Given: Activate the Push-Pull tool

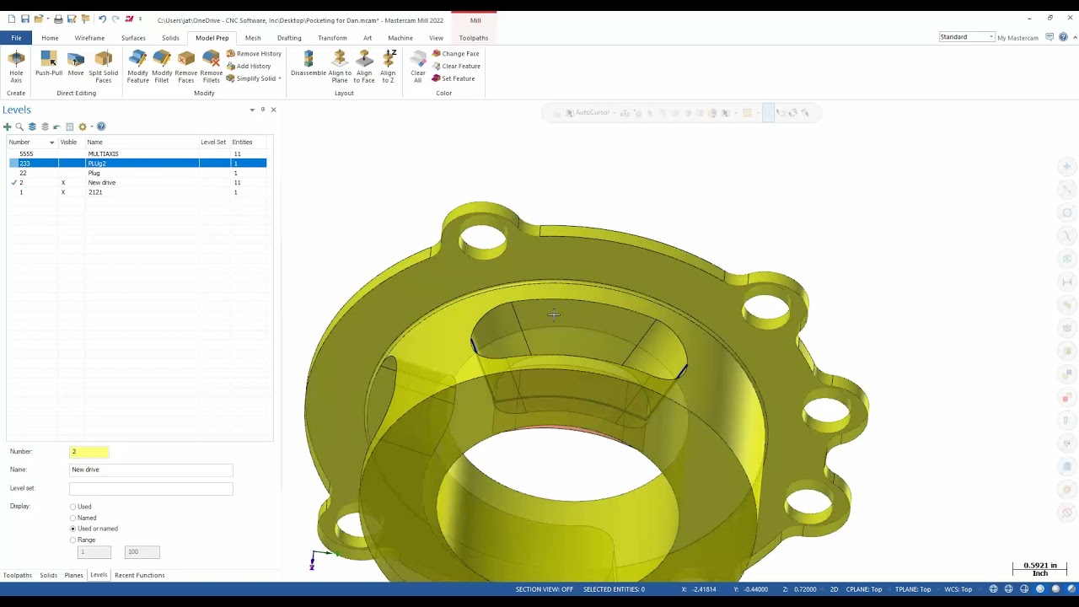Looking at the screenshot, I should (49, 63).
